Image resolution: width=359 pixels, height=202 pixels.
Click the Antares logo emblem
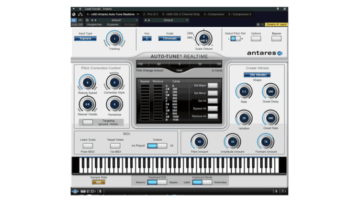[280, 53]
